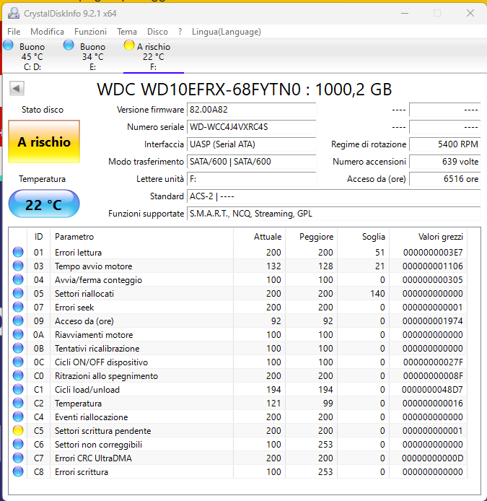Click the Modo trasferimento field
The width and height of the screenshot is (487, 501).
(x=251, y=162)
